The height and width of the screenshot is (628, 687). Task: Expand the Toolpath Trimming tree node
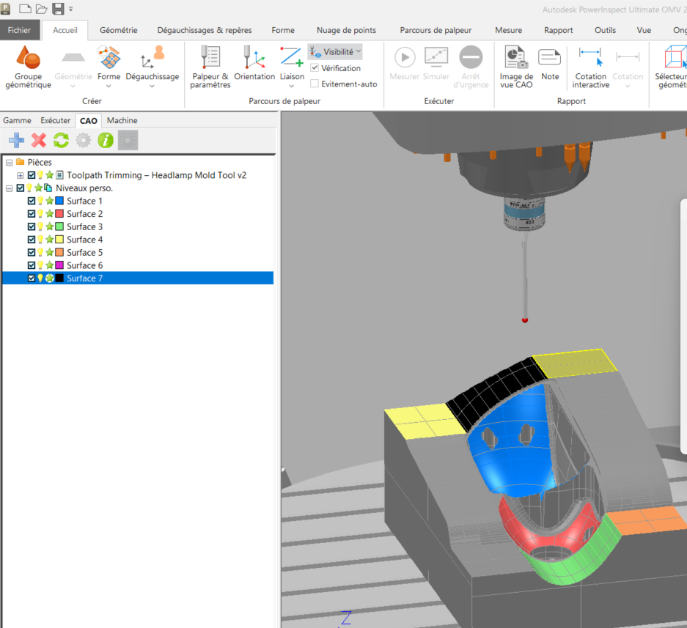tap(20, 176)
